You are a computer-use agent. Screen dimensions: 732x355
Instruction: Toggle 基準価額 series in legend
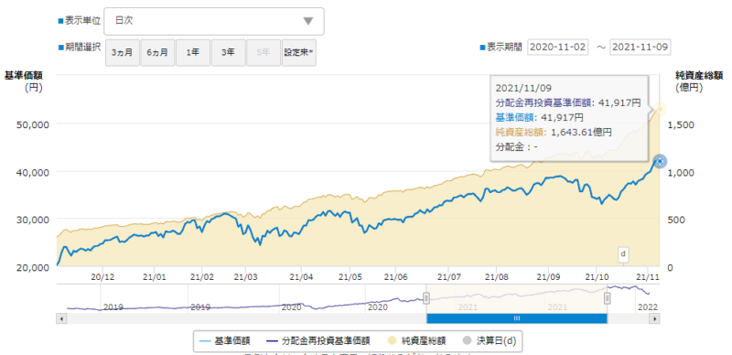click(x=225, y=341)
